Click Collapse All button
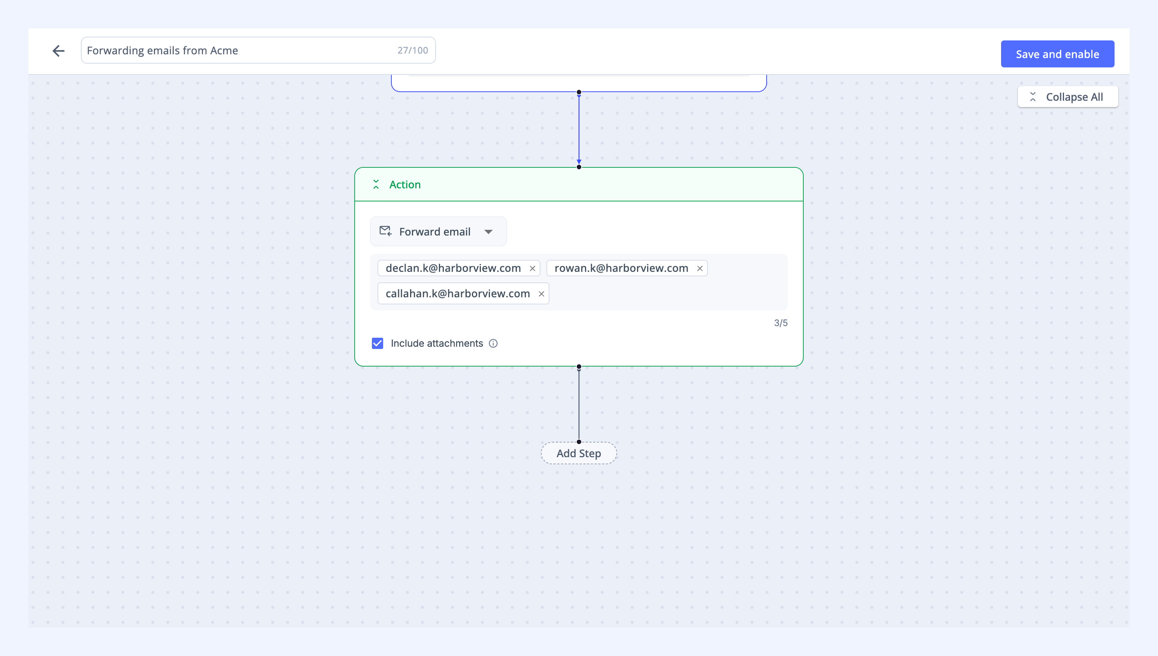The height and width of the screenshot is (656, 1158). (1068, 97)
